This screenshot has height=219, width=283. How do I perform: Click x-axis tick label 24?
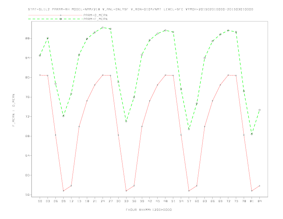point(103,201)
